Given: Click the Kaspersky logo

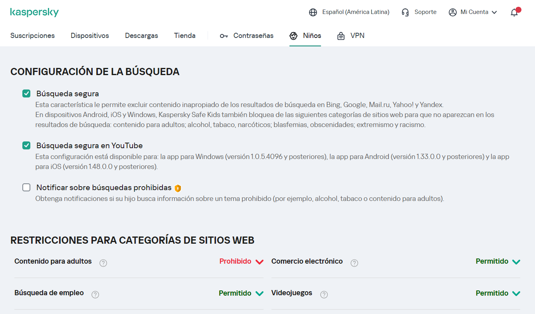Looking at the screenshot, I should pyautogui.click(x=34, y=12).
